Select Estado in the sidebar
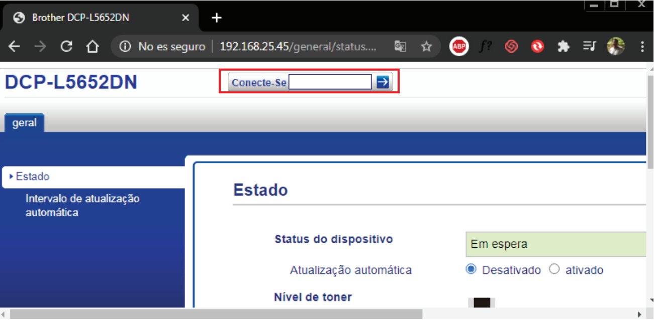This screenshot has width=654, height=320. pos(33,177)
